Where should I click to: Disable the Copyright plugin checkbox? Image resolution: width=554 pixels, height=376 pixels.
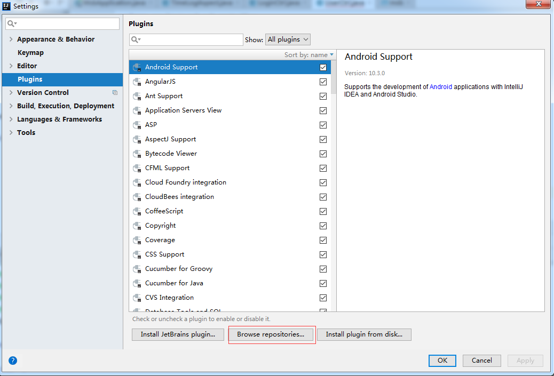tap(323, 226)
